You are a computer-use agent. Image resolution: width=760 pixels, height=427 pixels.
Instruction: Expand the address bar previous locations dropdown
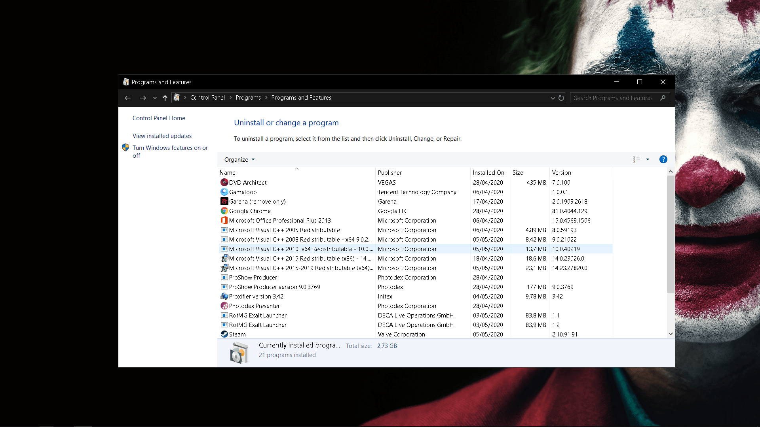pyautogui.click(x=553, y=98)
